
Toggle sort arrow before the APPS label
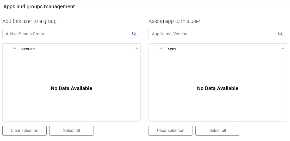pyautogui.click(x=161, y=48)
